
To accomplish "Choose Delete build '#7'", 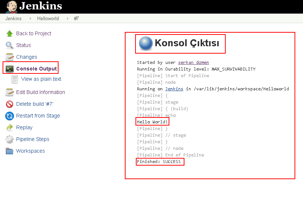I will pos(35,104).
